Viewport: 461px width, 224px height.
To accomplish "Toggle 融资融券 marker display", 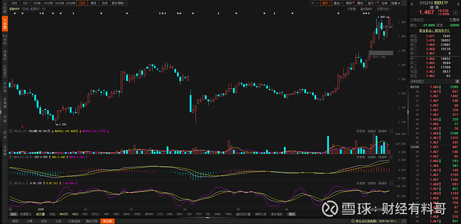I will click(366, 9).
